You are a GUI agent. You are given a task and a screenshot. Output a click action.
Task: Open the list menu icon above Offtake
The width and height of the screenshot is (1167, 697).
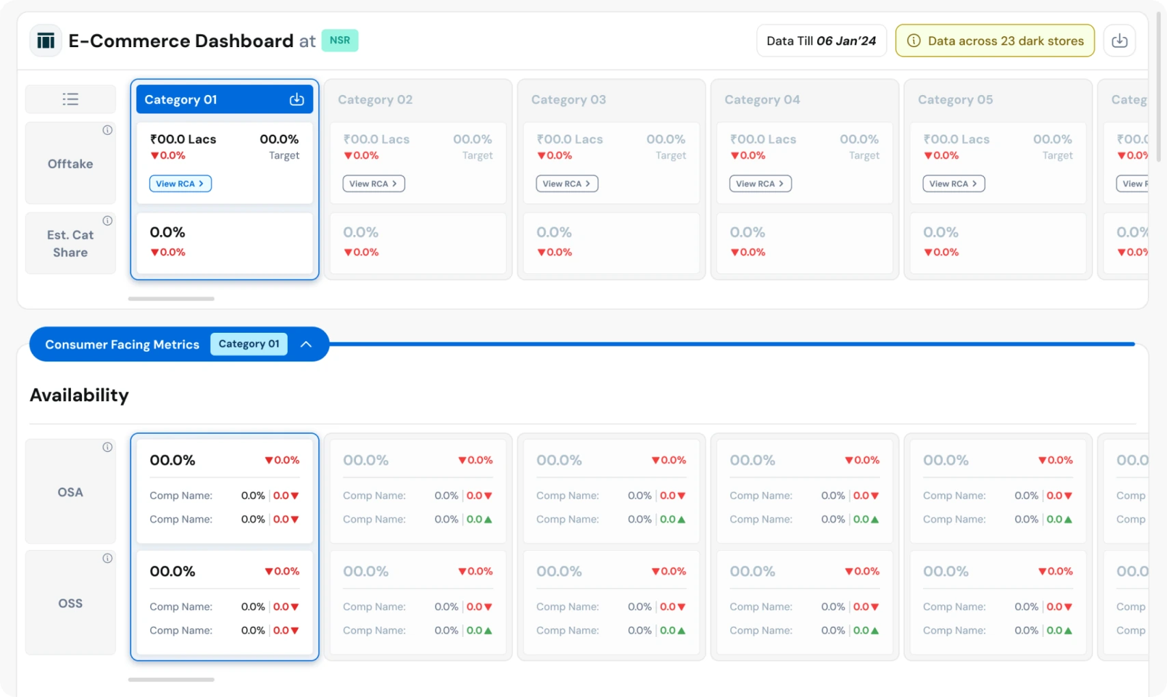coord(70,99)
